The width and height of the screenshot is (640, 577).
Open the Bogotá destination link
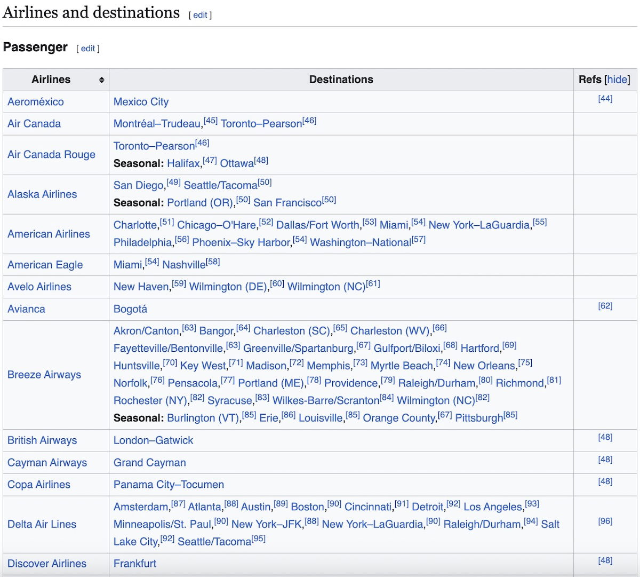[x=130, y=309]
